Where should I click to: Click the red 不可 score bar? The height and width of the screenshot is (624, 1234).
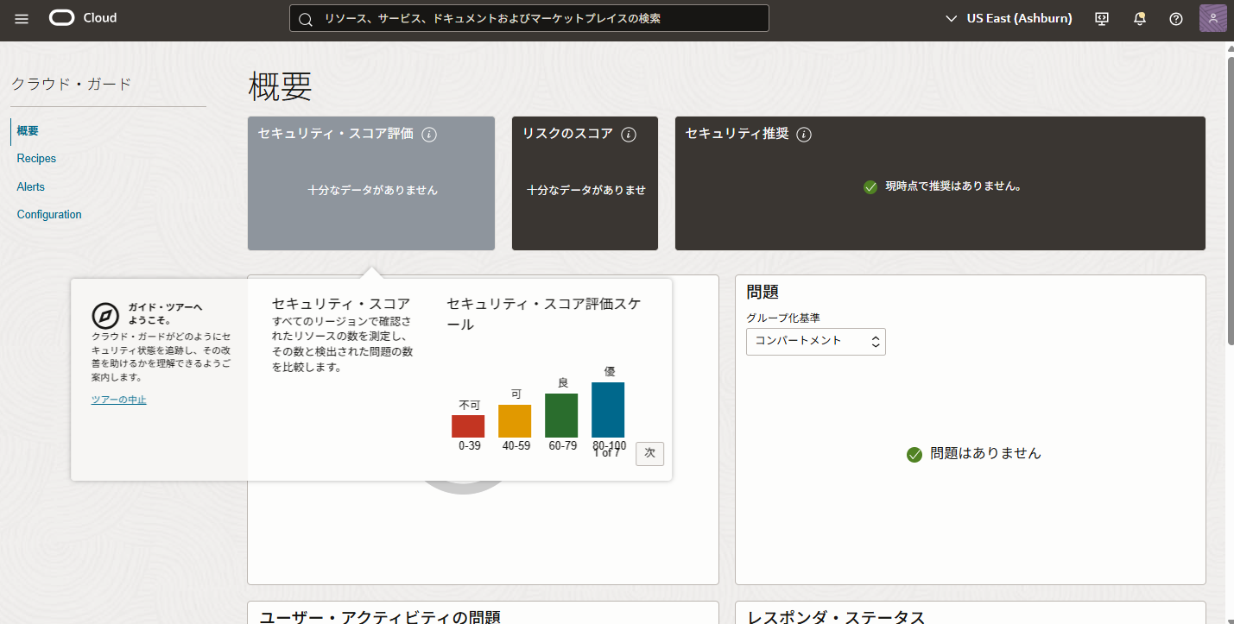(468, 426)
